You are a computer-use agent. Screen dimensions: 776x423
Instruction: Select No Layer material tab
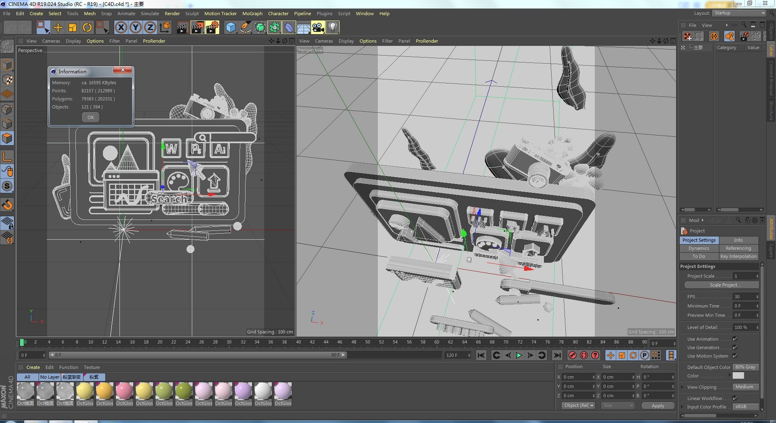(49, 377)
